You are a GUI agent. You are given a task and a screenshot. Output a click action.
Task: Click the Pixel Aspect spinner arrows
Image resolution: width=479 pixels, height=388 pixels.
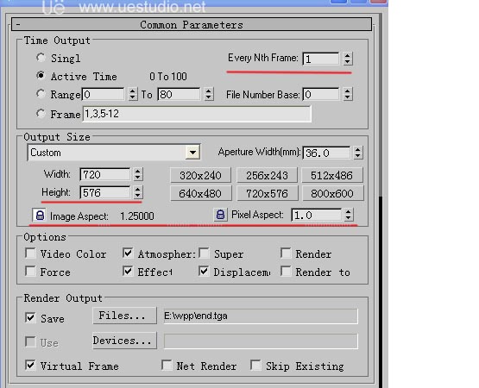349,215
